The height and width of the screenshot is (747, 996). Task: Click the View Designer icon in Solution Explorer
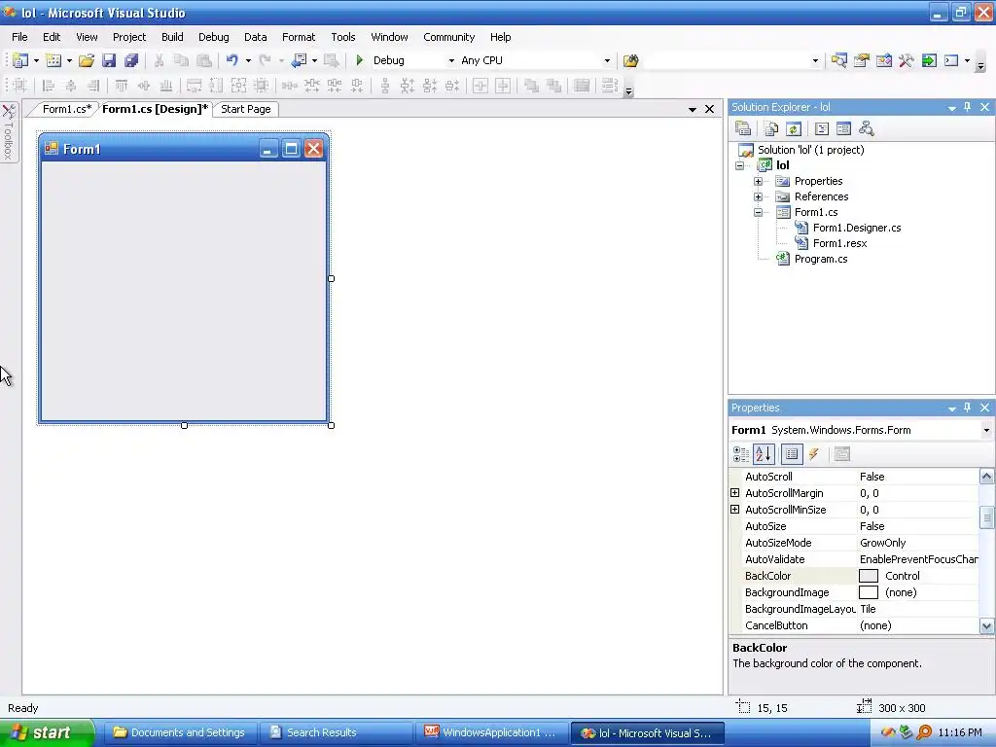(843, 129)
